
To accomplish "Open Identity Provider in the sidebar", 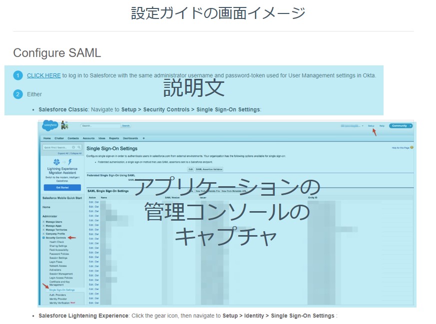I will [x=58, y=299].
